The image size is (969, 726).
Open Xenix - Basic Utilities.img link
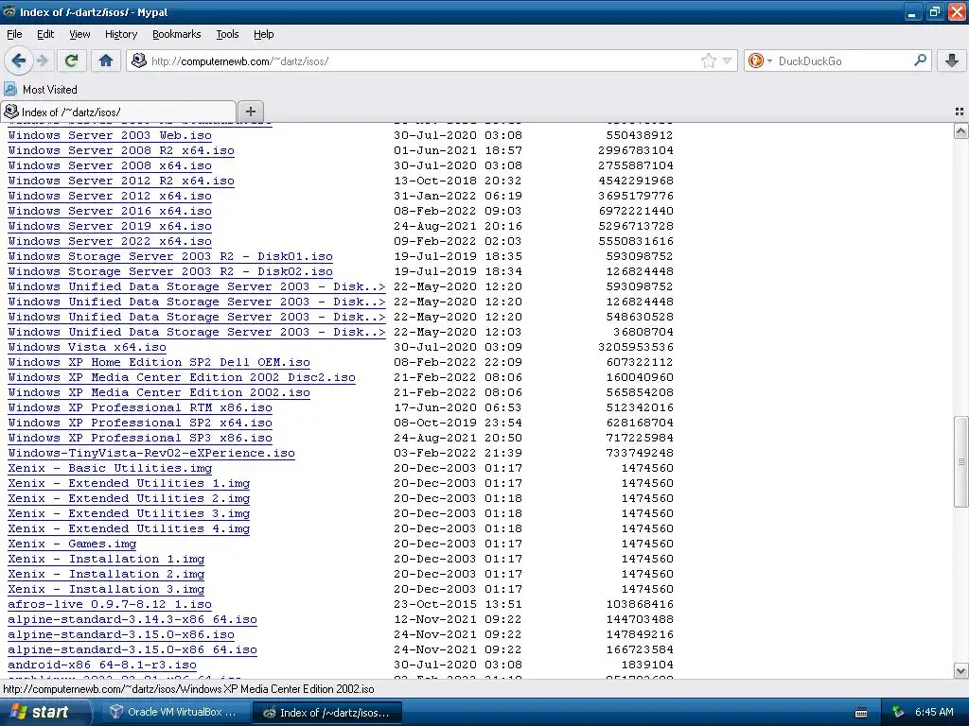click(110, 468)
